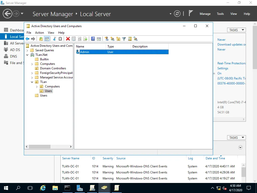This screenshot has width=257, height=193.
Task: Create a new user with toolbar icon
Action: [x=106, y=39]
